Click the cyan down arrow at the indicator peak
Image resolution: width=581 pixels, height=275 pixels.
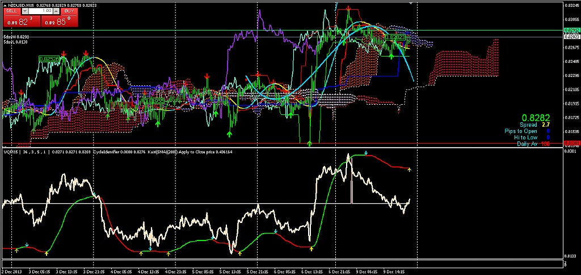(x=367, y=152)
